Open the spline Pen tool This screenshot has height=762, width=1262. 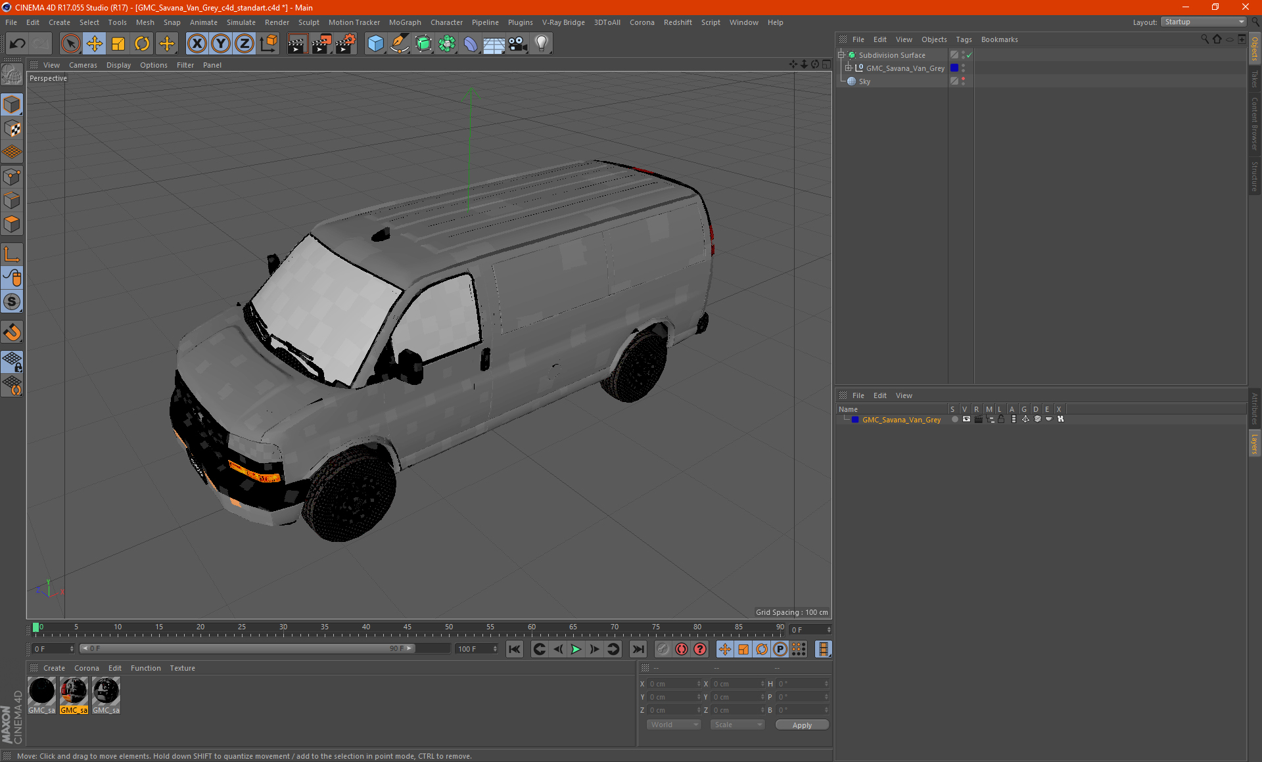click(399, 44)
